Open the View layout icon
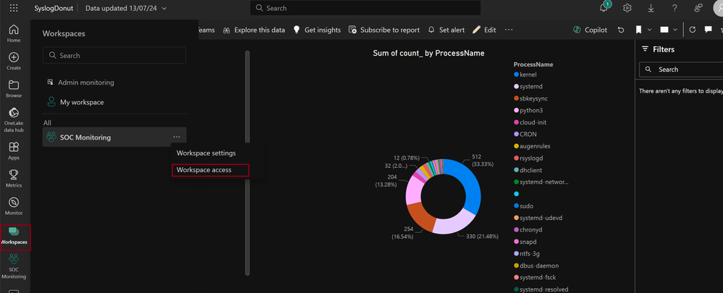Image resolution: width=723 pixels, height=293 pixels. coord(664,30)
